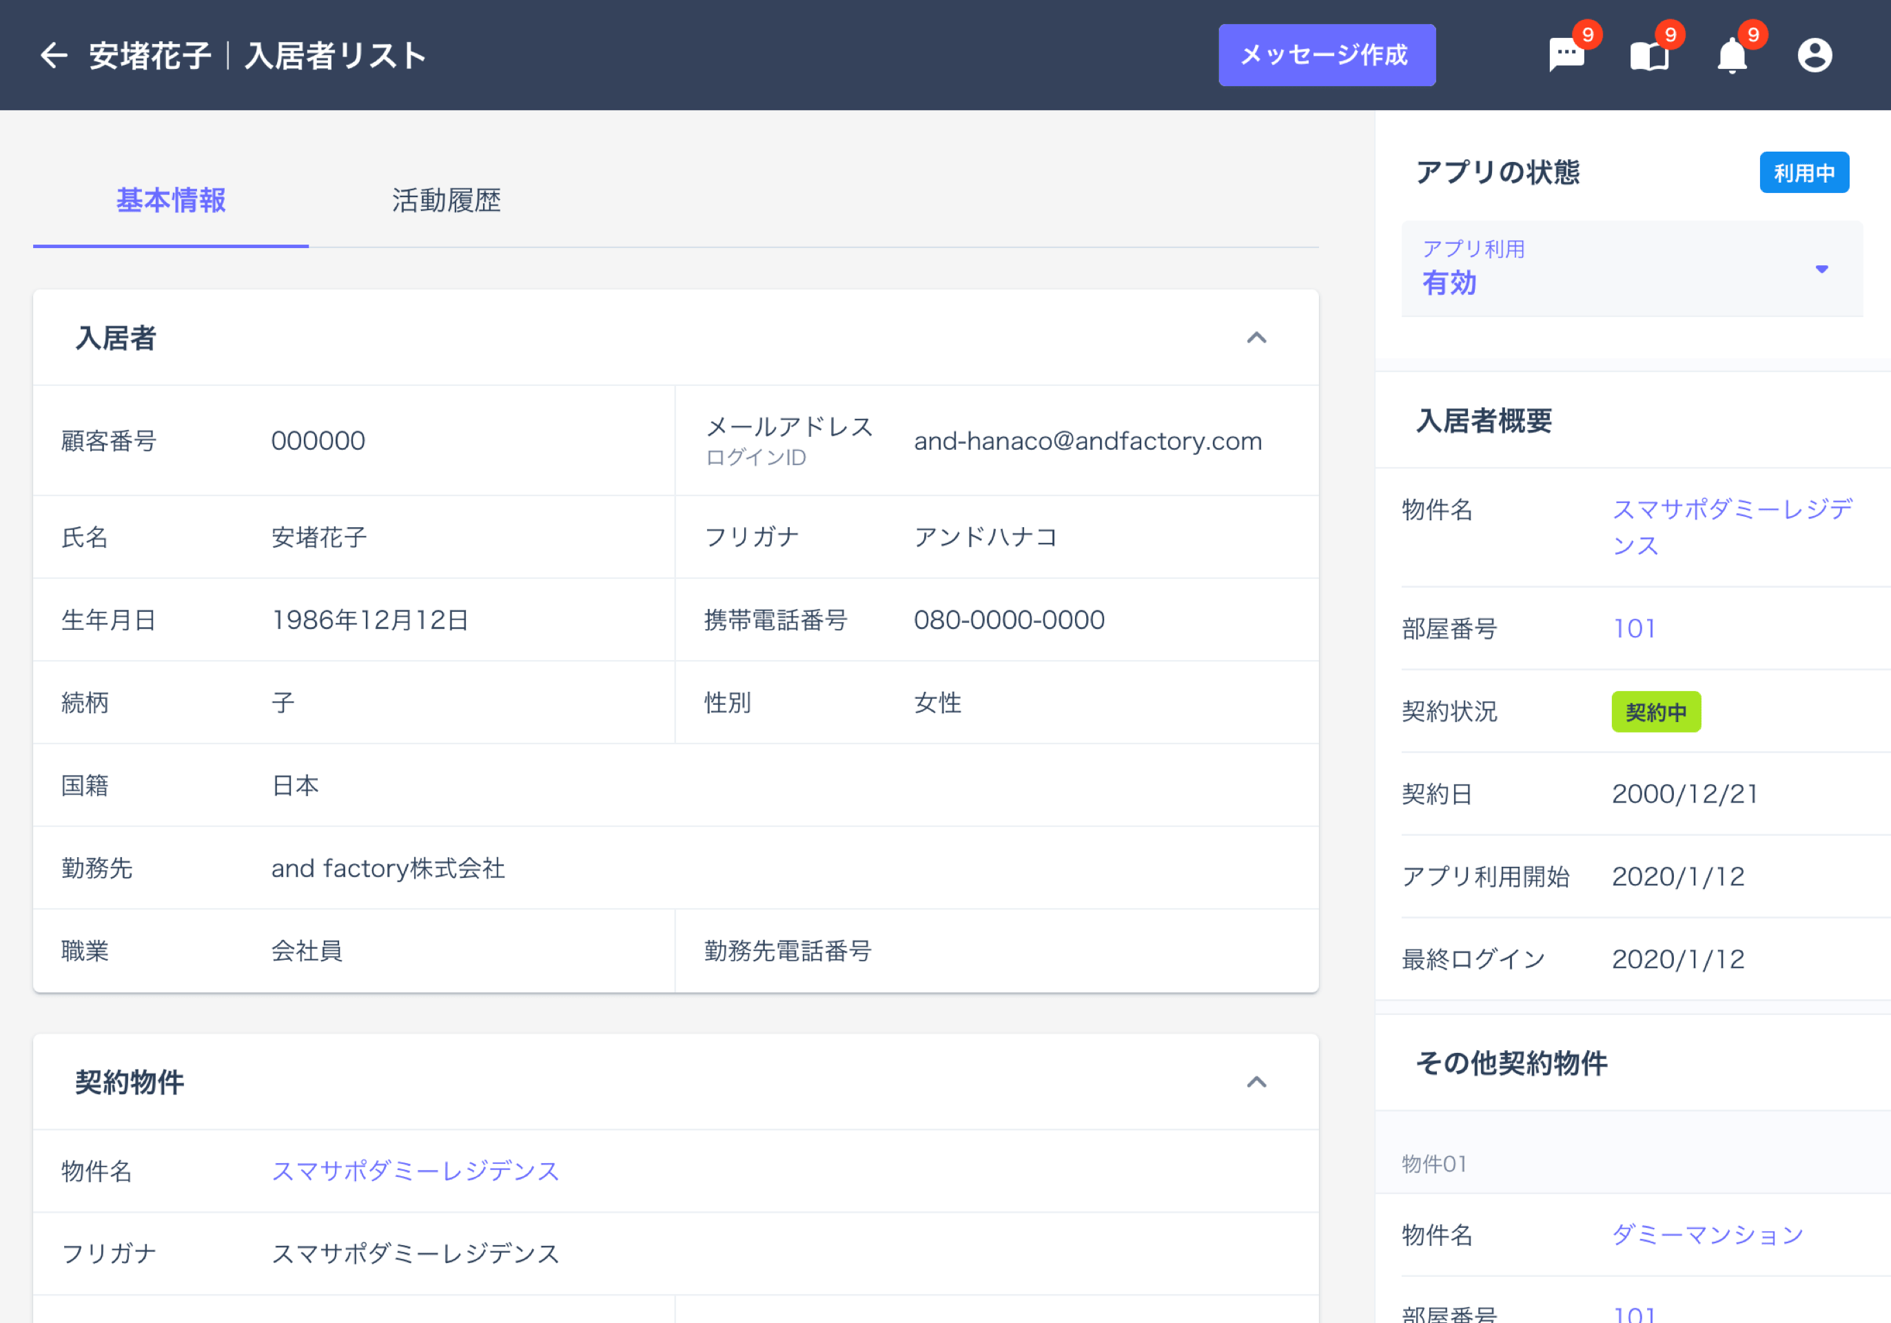The width and height of the screenshot is (1891, 1323).
Task: Collapse the 入居者 section chevron
Action: coord(1256,338)
